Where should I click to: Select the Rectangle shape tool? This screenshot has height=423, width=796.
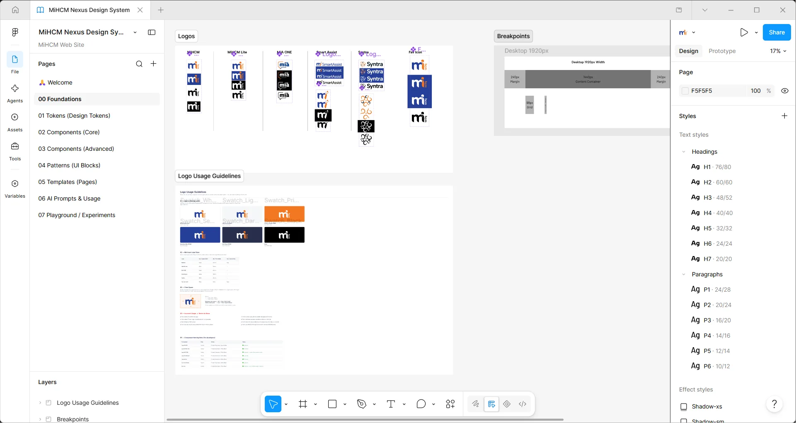332,404
